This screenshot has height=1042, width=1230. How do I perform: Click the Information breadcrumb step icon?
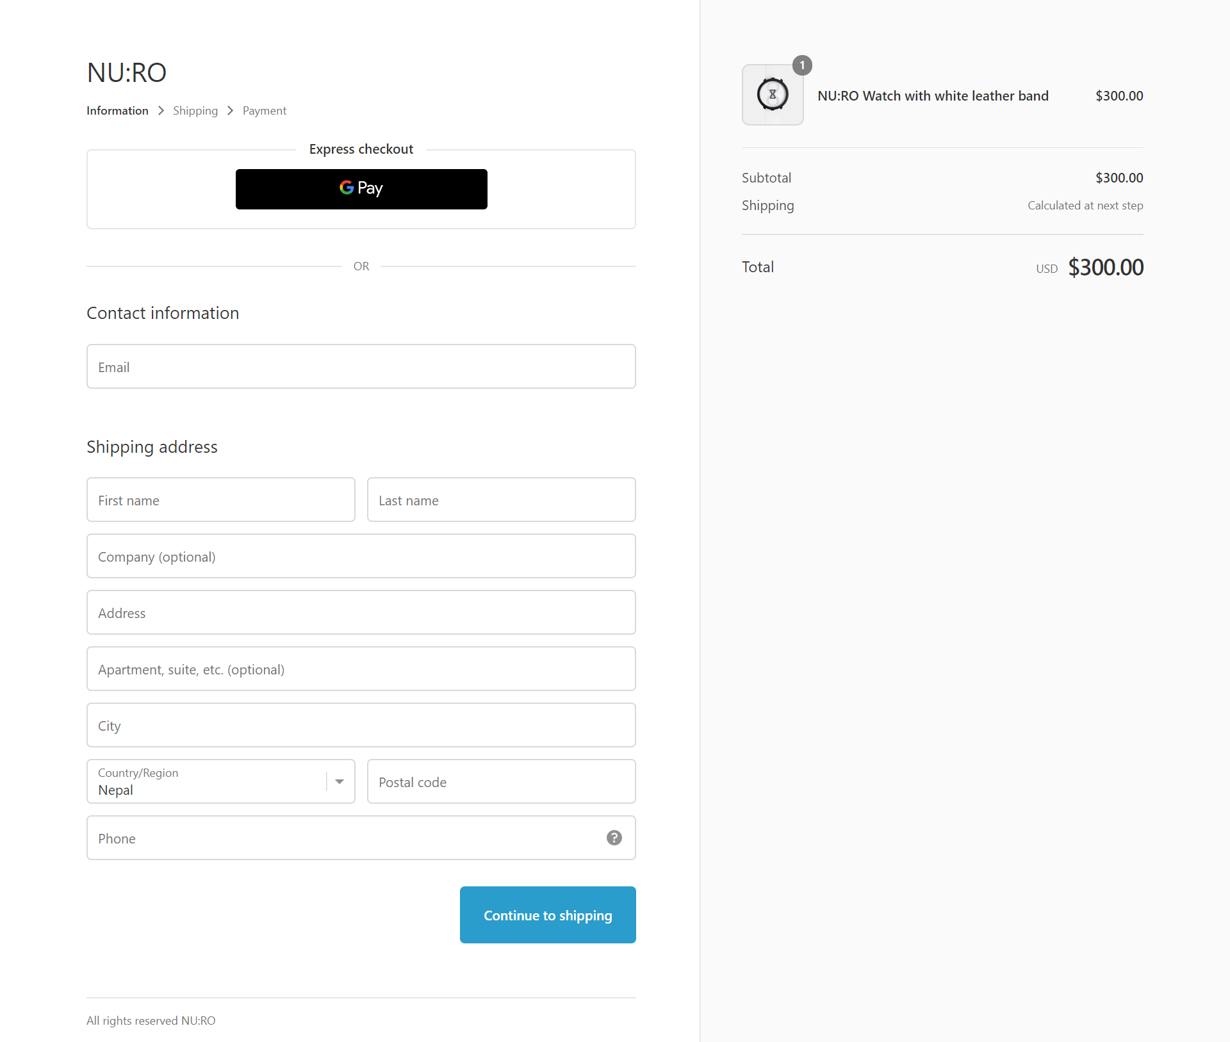click(x=117, y=111)
